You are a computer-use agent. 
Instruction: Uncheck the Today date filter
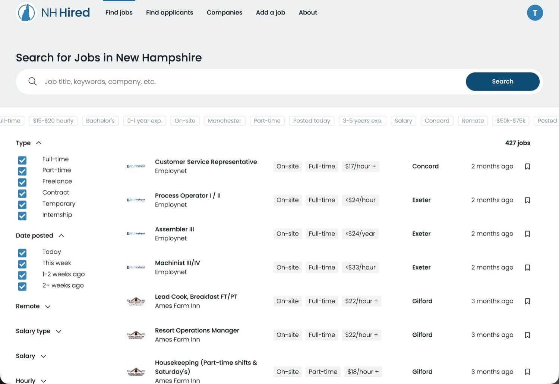(x=22, y=253)
